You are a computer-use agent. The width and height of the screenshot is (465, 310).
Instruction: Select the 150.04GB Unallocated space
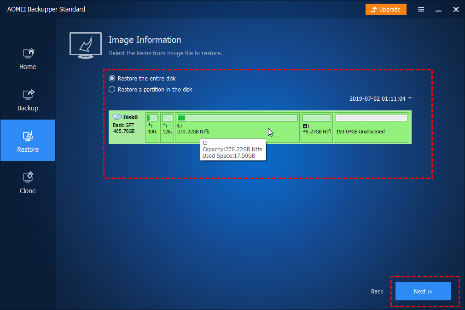tap(372, 127)
